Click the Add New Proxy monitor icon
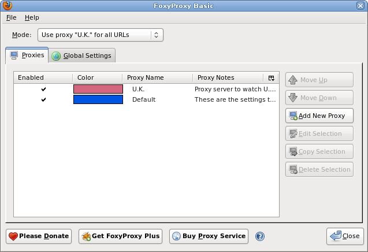Viewport: 368px width, 252px height. [x=293, y=116]
